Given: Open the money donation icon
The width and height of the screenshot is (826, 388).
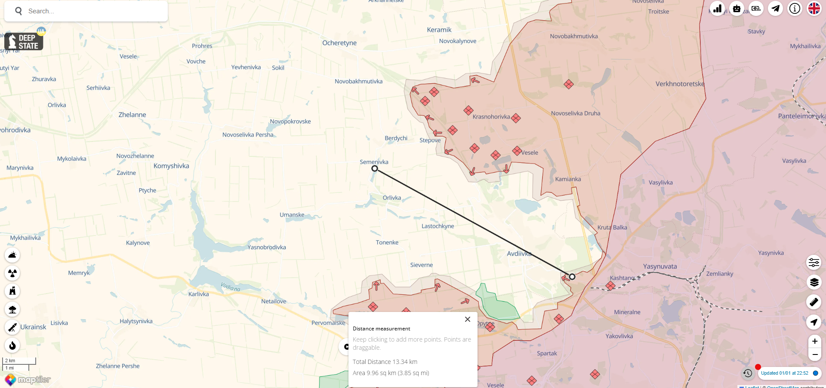Looking at the screenshot, I should click(x=756, y=9).
